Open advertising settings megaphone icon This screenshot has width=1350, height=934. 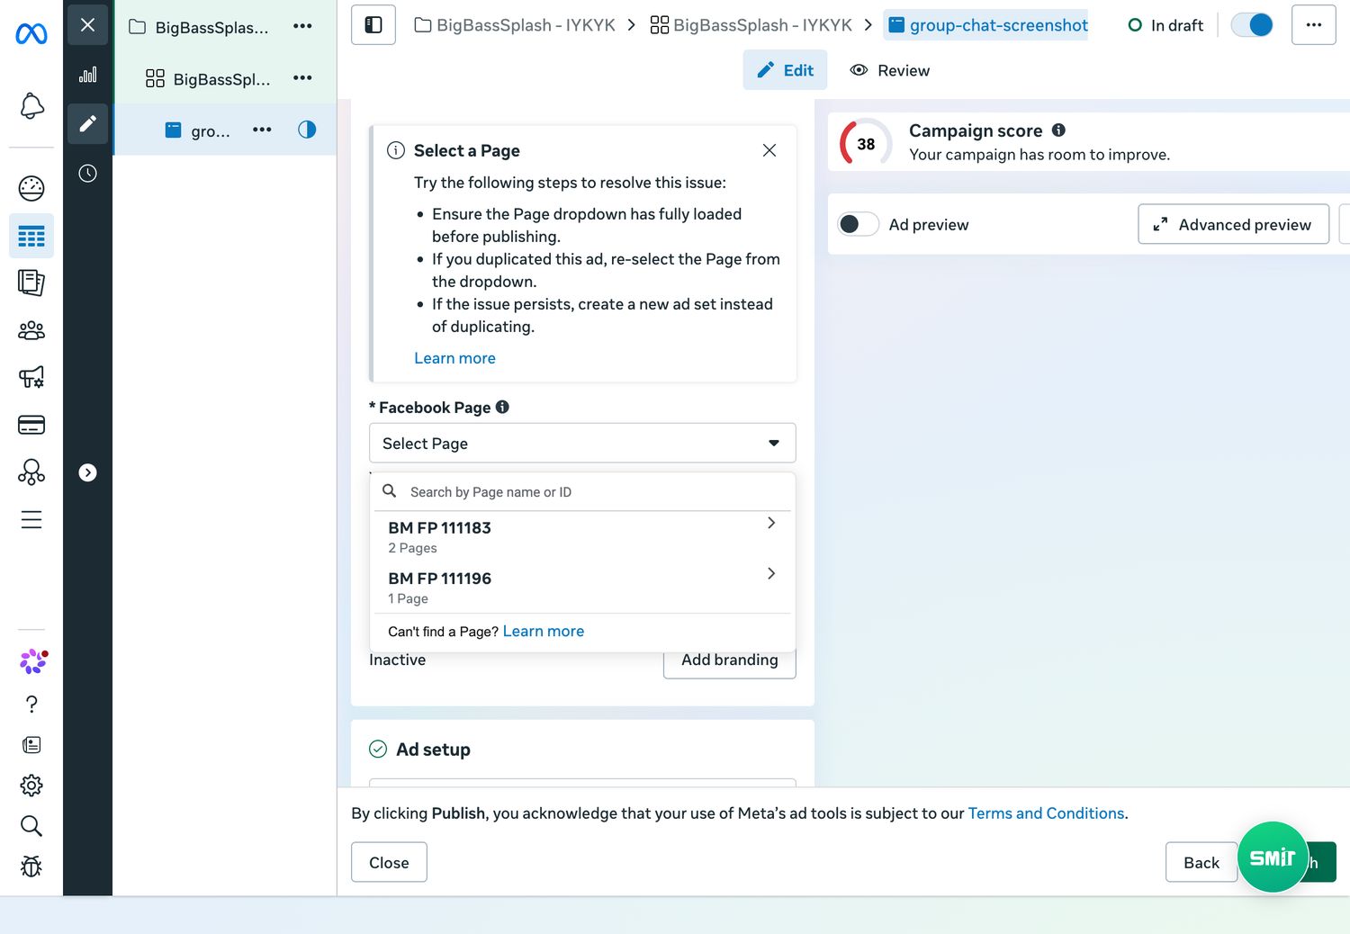point(31,377)
